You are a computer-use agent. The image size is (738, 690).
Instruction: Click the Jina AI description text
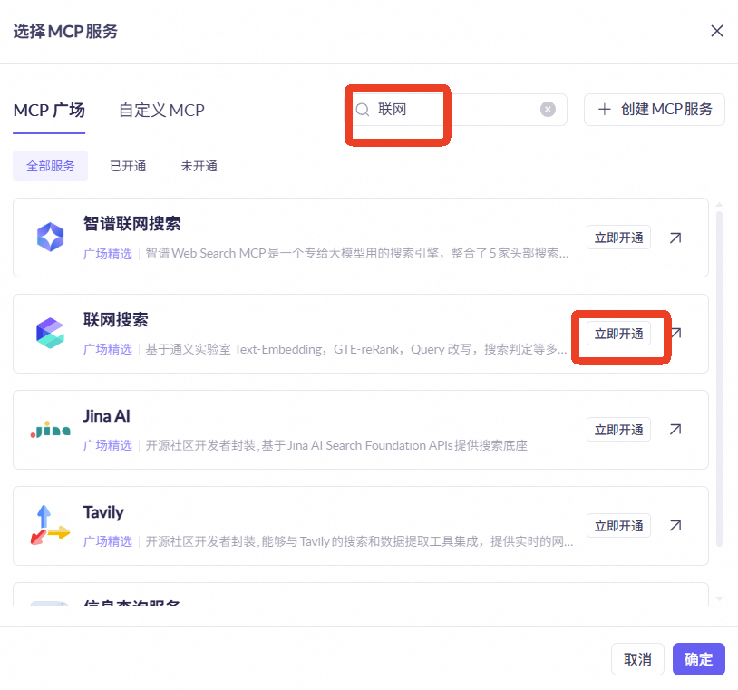336,445
